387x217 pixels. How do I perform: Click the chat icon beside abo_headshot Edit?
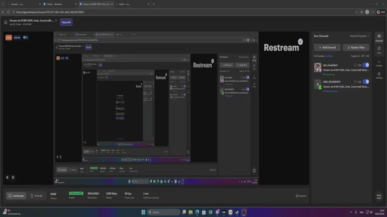tap(355, 65)
